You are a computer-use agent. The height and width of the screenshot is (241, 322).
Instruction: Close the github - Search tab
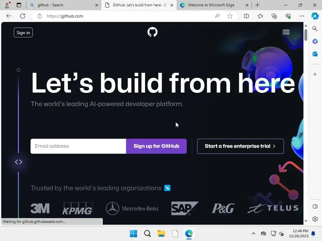97,5
